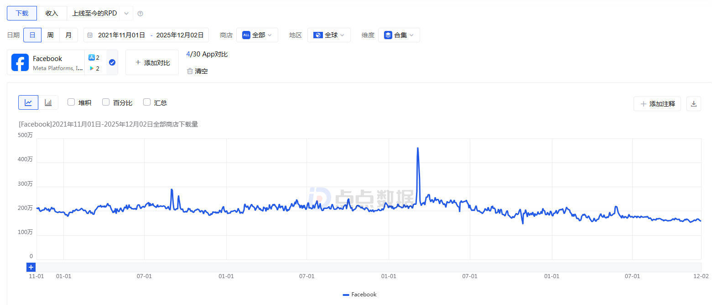This screenshot has height=305, width=712.
Task: Enable the 堆积 checkbox
Action: click(x=71, y=102)
